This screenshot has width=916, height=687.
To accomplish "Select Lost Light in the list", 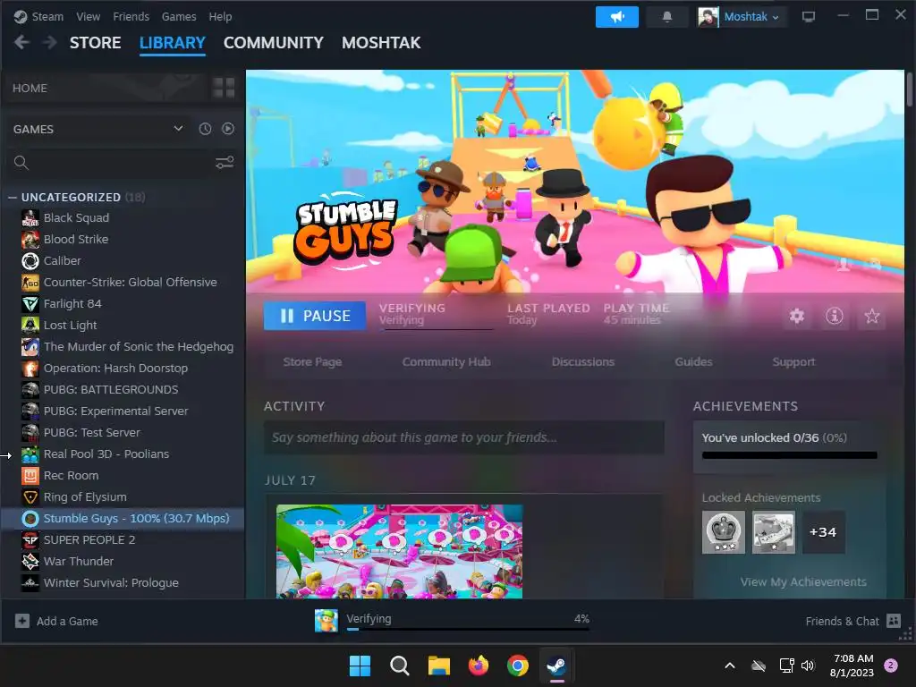I will click(70, 326).
